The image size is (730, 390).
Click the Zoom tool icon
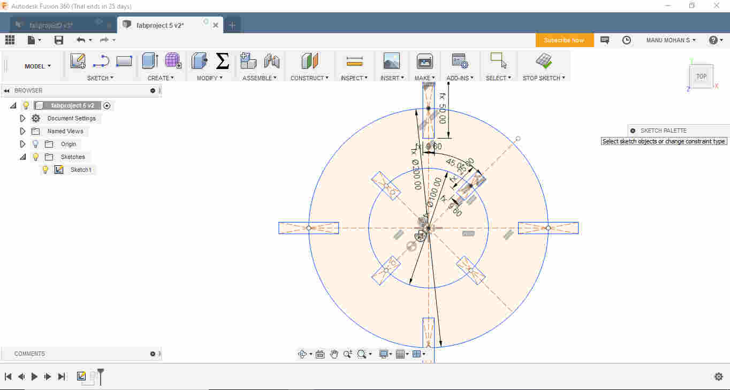point(348,354)
